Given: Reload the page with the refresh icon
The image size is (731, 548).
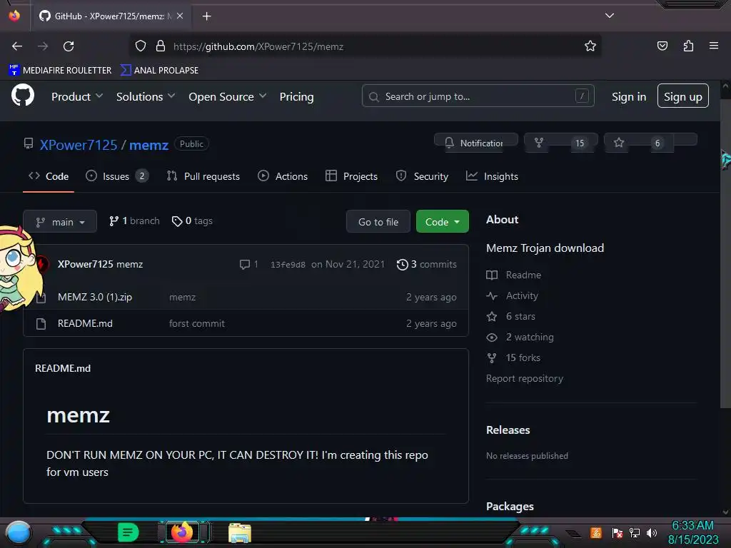Looking at the screenshot, I should pyautogui.click(x=69, y=46).
